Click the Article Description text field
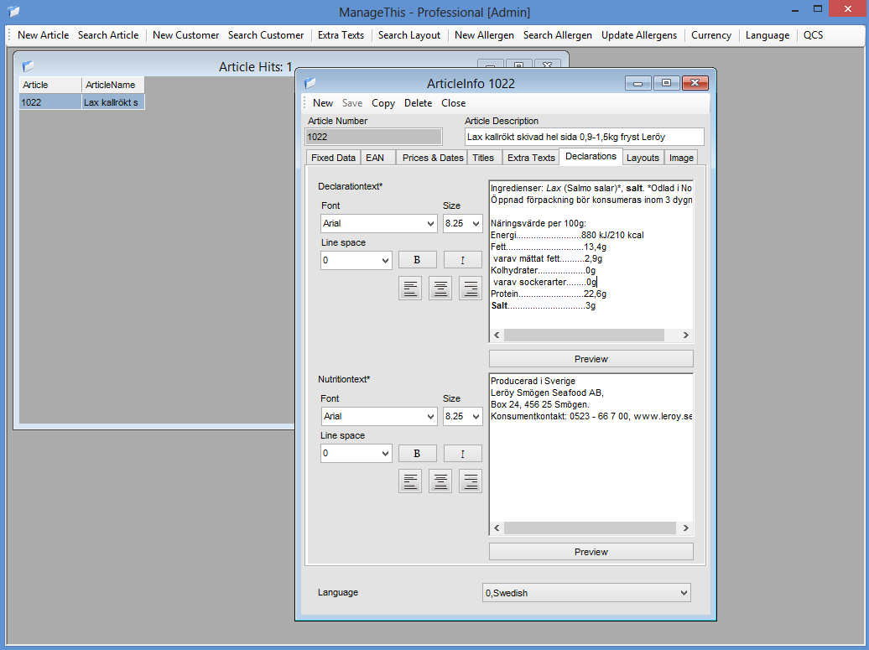869x650 pixels. point(584,137)
